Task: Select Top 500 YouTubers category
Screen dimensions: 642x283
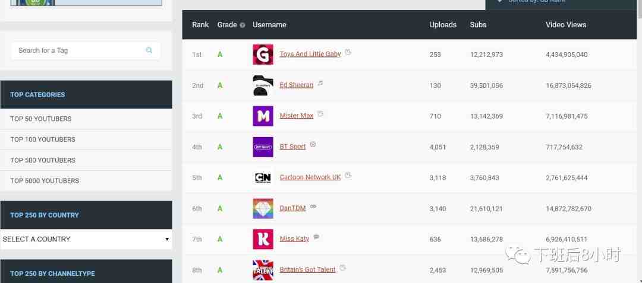Action: click(x=43, y=160)
